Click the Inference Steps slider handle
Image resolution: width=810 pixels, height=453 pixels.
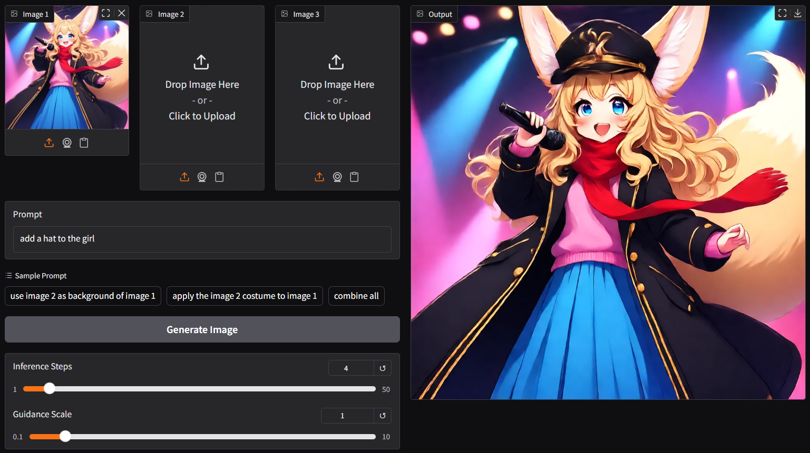click(x=50, y=389)
